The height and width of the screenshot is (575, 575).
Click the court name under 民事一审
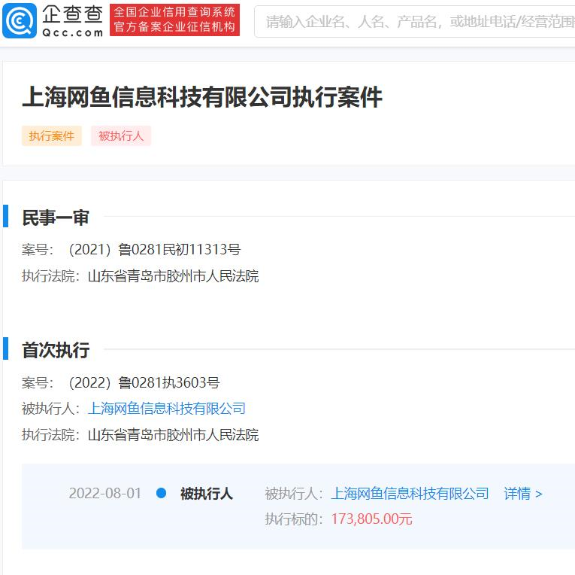[x=173, y=276]
